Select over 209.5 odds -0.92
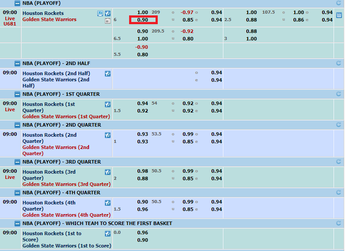Image resolution: width=345 pixels, height=251 pixels. point(187,31)
